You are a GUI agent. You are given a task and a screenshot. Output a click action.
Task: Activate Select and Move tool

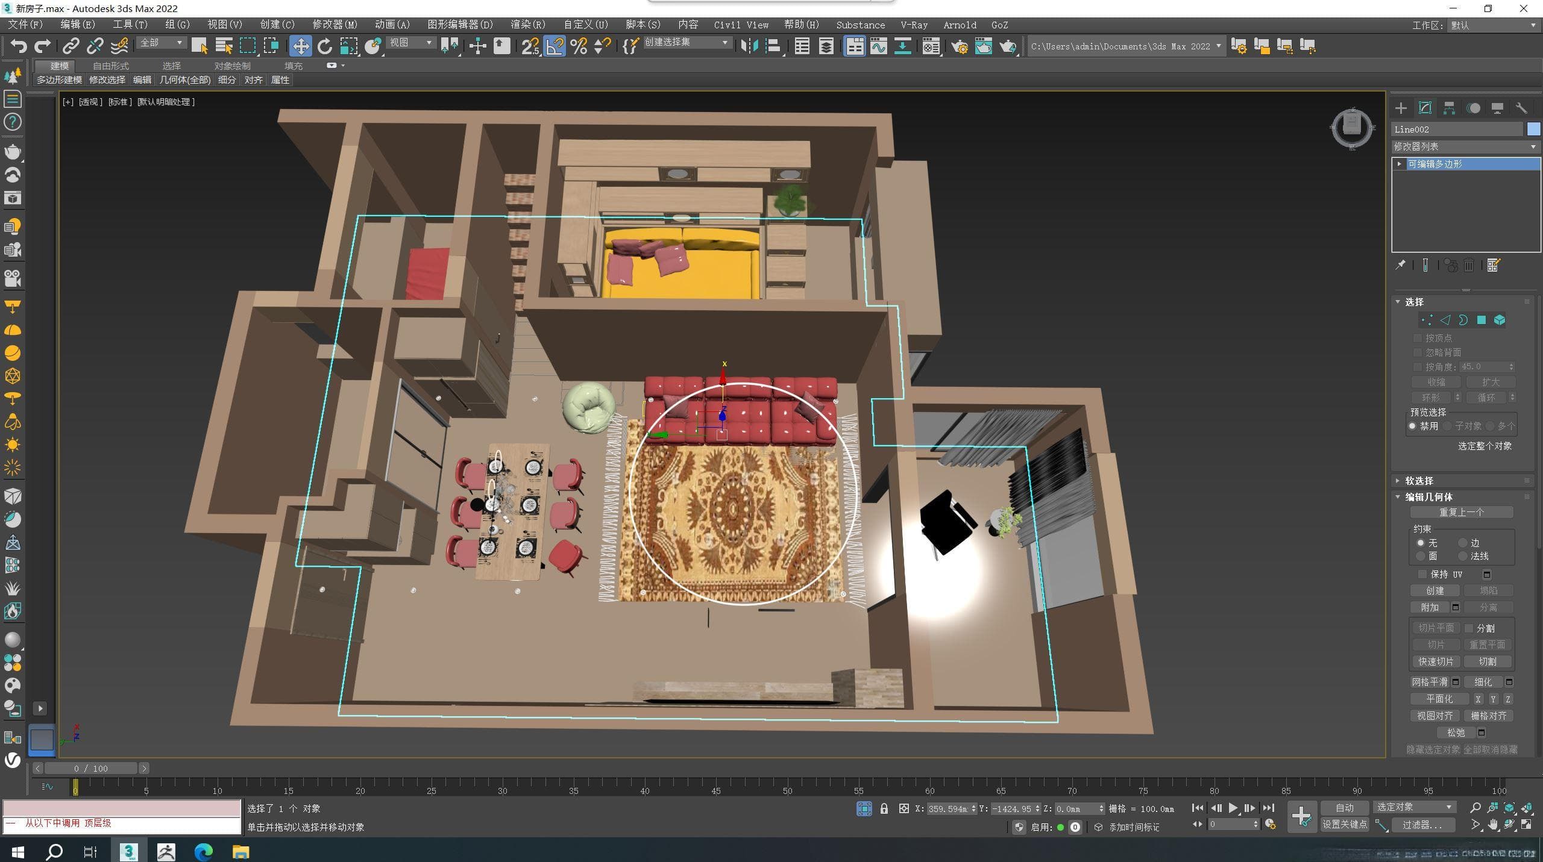coord(300,46)
